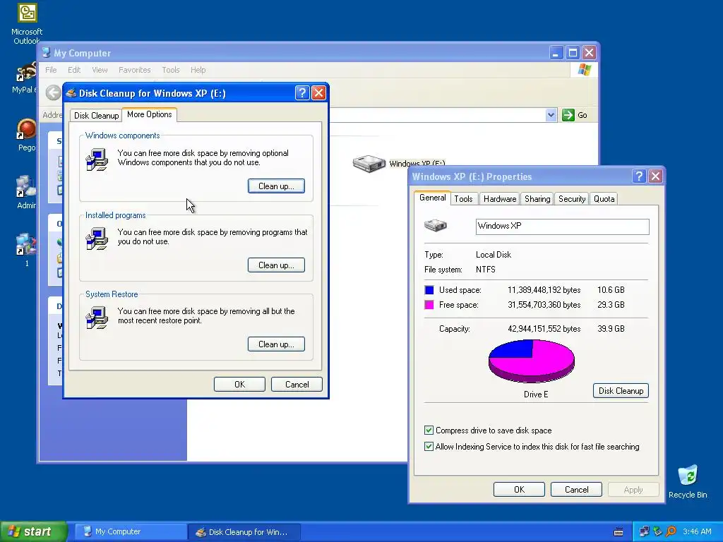This screenshot has width=723, height=542.
Task: Toggle Allow Indexing Service checkbox
Action: [x=429, y=446]
